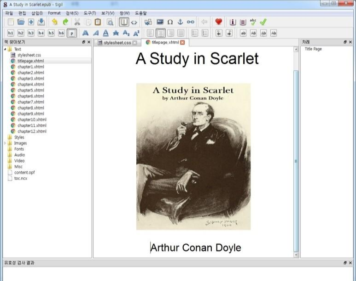The height and width of the screenshot is (281, 356).
Task: Open the 파일 menu
Action: [9, 13]
